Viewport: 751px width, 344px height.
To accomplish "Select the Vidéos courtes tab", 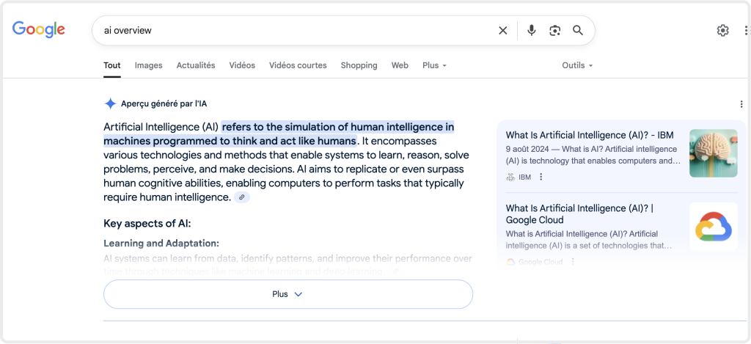I will tap(298, 65).
